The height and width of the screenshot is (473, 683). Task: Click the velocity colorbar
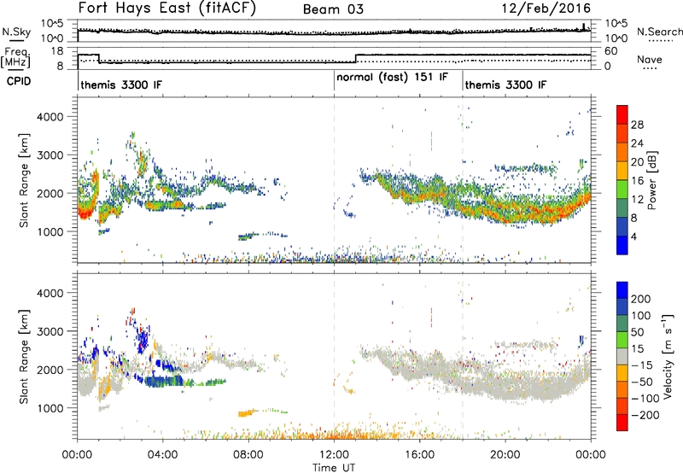(x=622, y=356)
